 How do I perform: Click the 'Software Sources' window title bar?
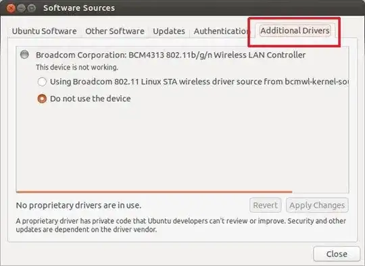pos(182,8)
